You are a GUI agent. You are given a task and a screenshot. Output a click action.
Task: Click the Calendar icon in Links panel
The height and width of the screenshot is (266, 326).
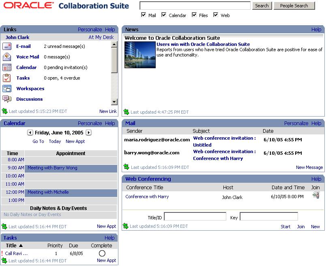(7, 67)
